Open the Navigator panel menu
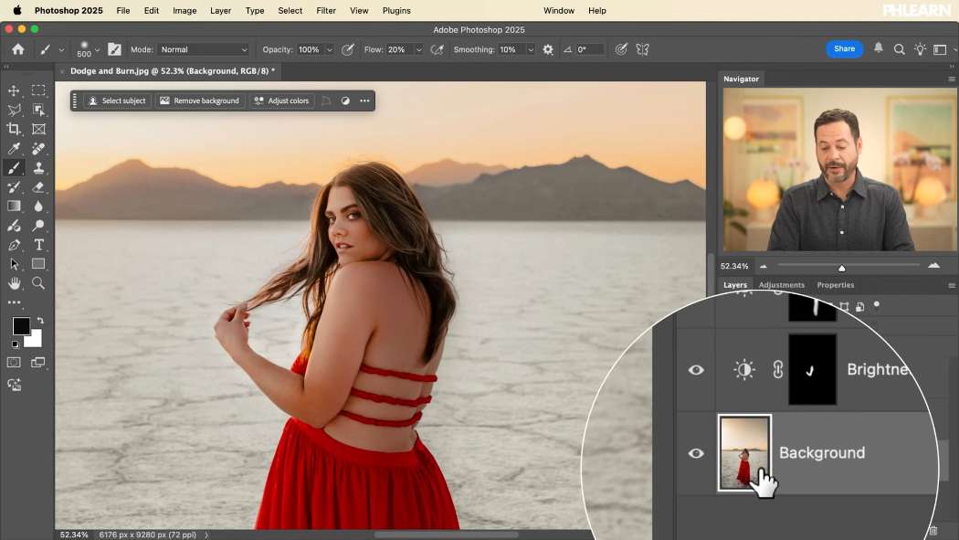959x540 pixels. point(952,79)
